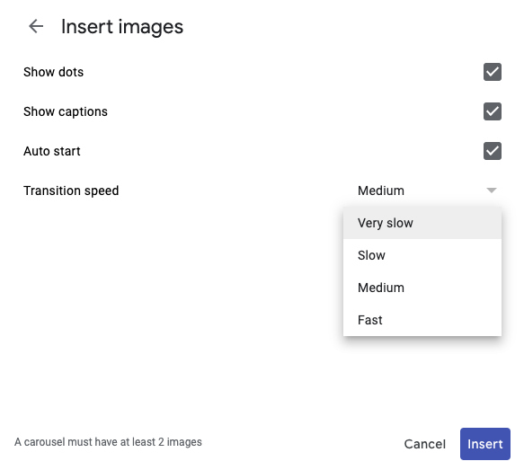Disable the Auto start checkbox
This screenshot has height=470, width=524.
tap(493, 151)
